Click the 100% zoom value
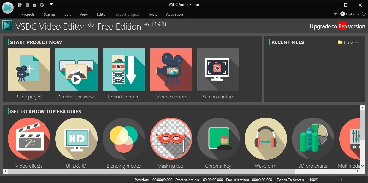The image size is (368, 183). pos(314,180)
